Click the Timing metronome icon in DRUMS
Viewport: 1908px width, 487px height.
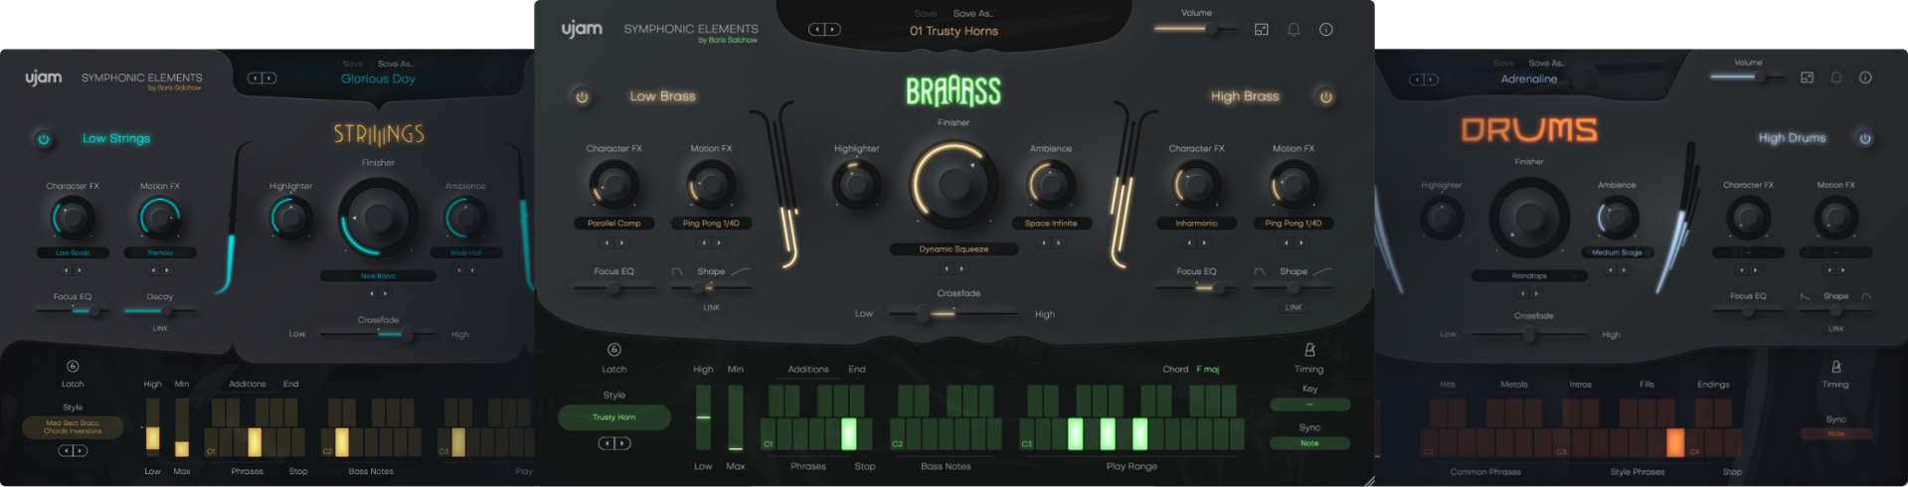(x=1835, y=367)
